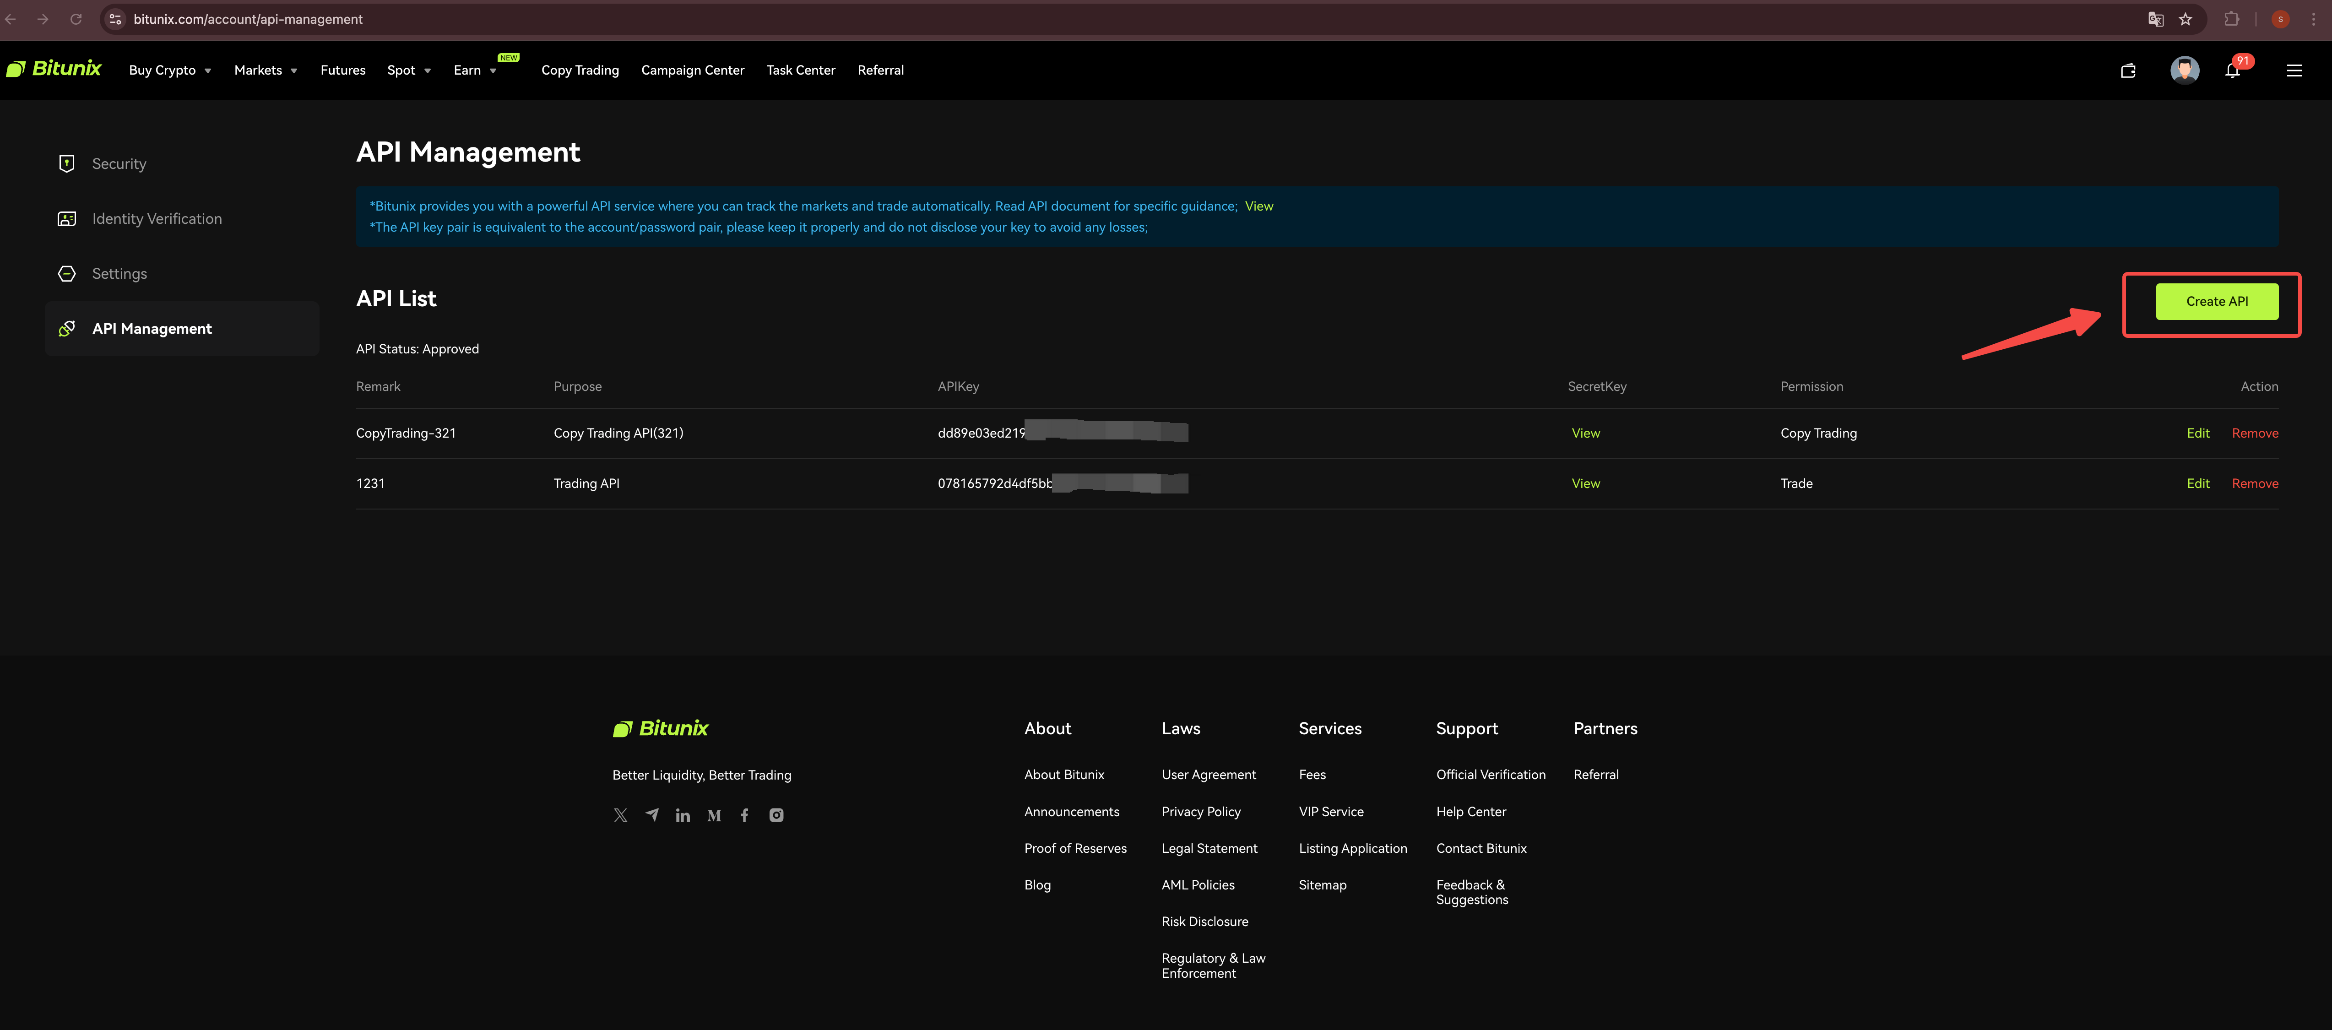Expand the Buy Crypto dropdown

tap(170, 70)
